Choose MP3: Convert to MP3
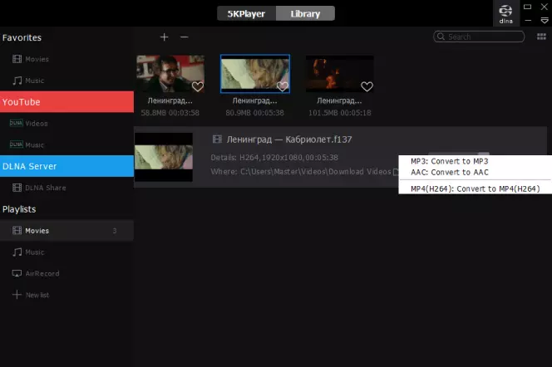552x367 pixels. [449, 161]
